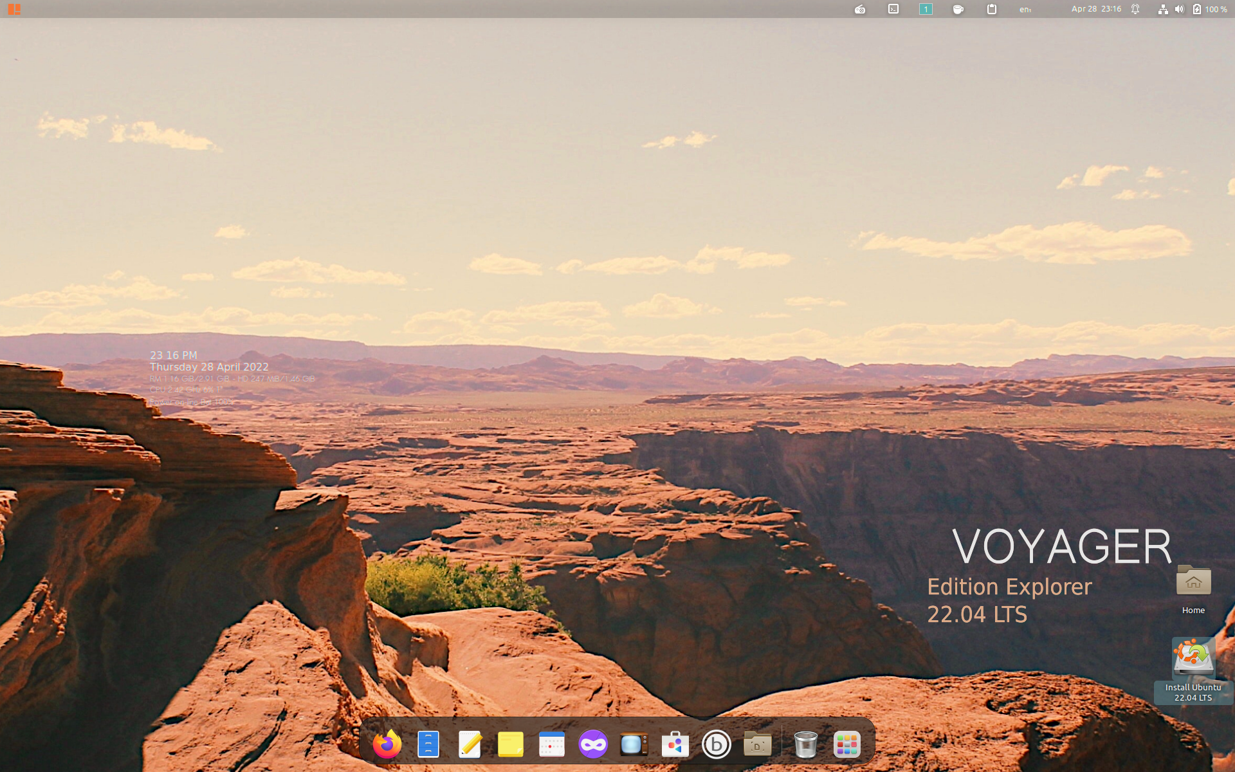
Task: Open the tan folder icon in dock
Action: 758,744
